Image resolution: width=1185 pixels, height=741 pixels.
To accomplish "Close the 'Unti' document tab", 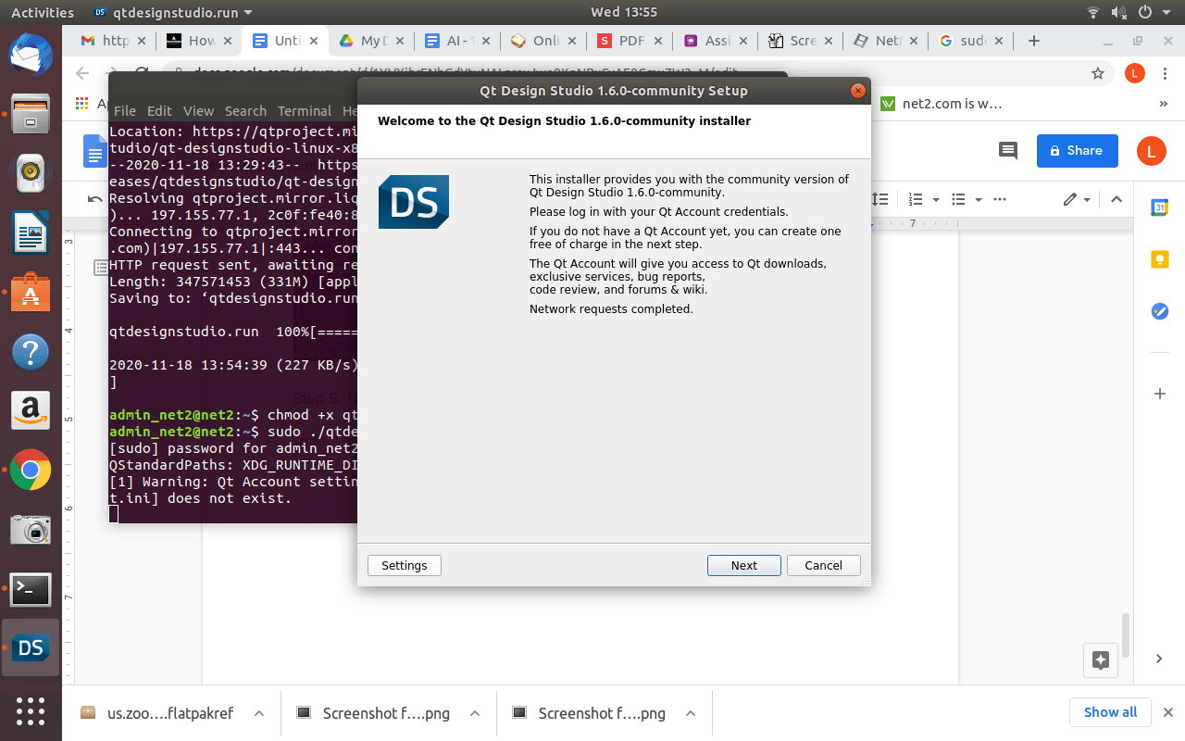I will click(x=314, y=41).
